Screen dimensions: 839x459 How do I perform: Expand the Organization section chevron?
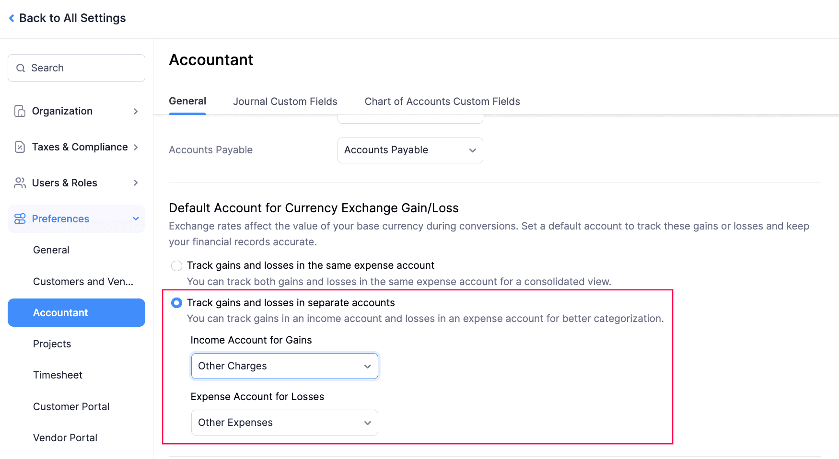[137, 111]
